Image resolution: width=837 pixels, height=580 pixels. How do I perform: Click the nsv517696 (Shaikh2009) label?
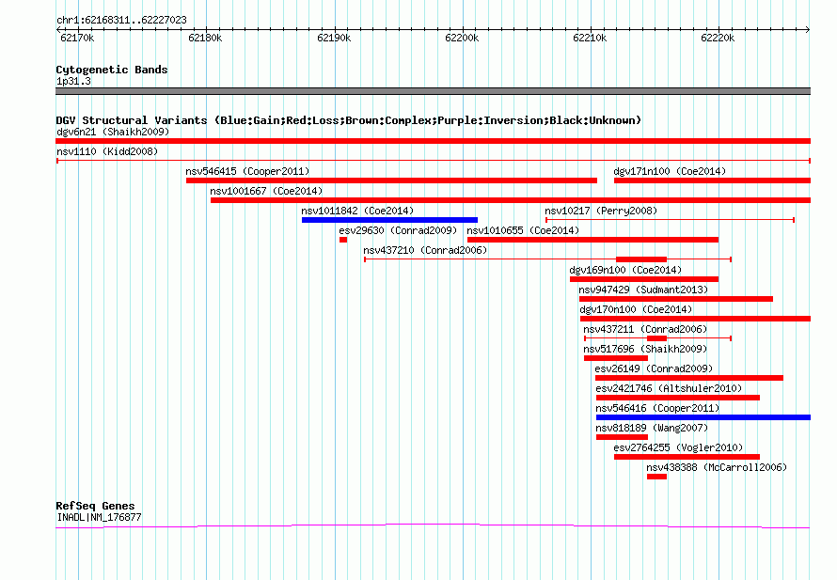pos(645,349)
